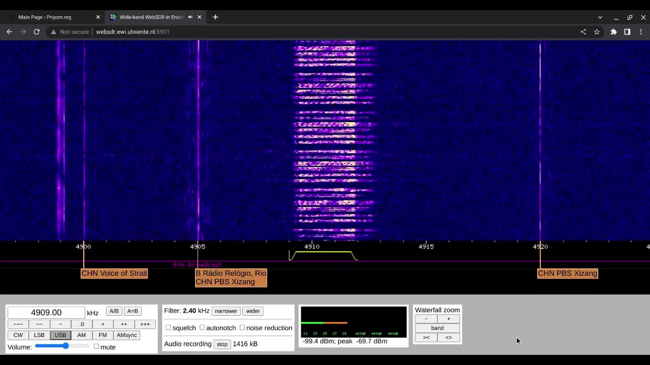Screen dimensions: 650x365
Task: Click the address bar URL
Action: coord(133,31)
